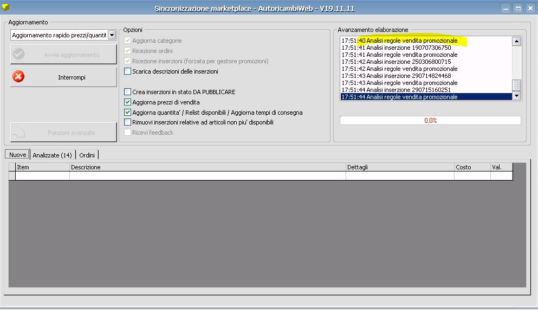Toggle Aggiorna categorie checkbox

pyautogui.click(x=128, y=41)
